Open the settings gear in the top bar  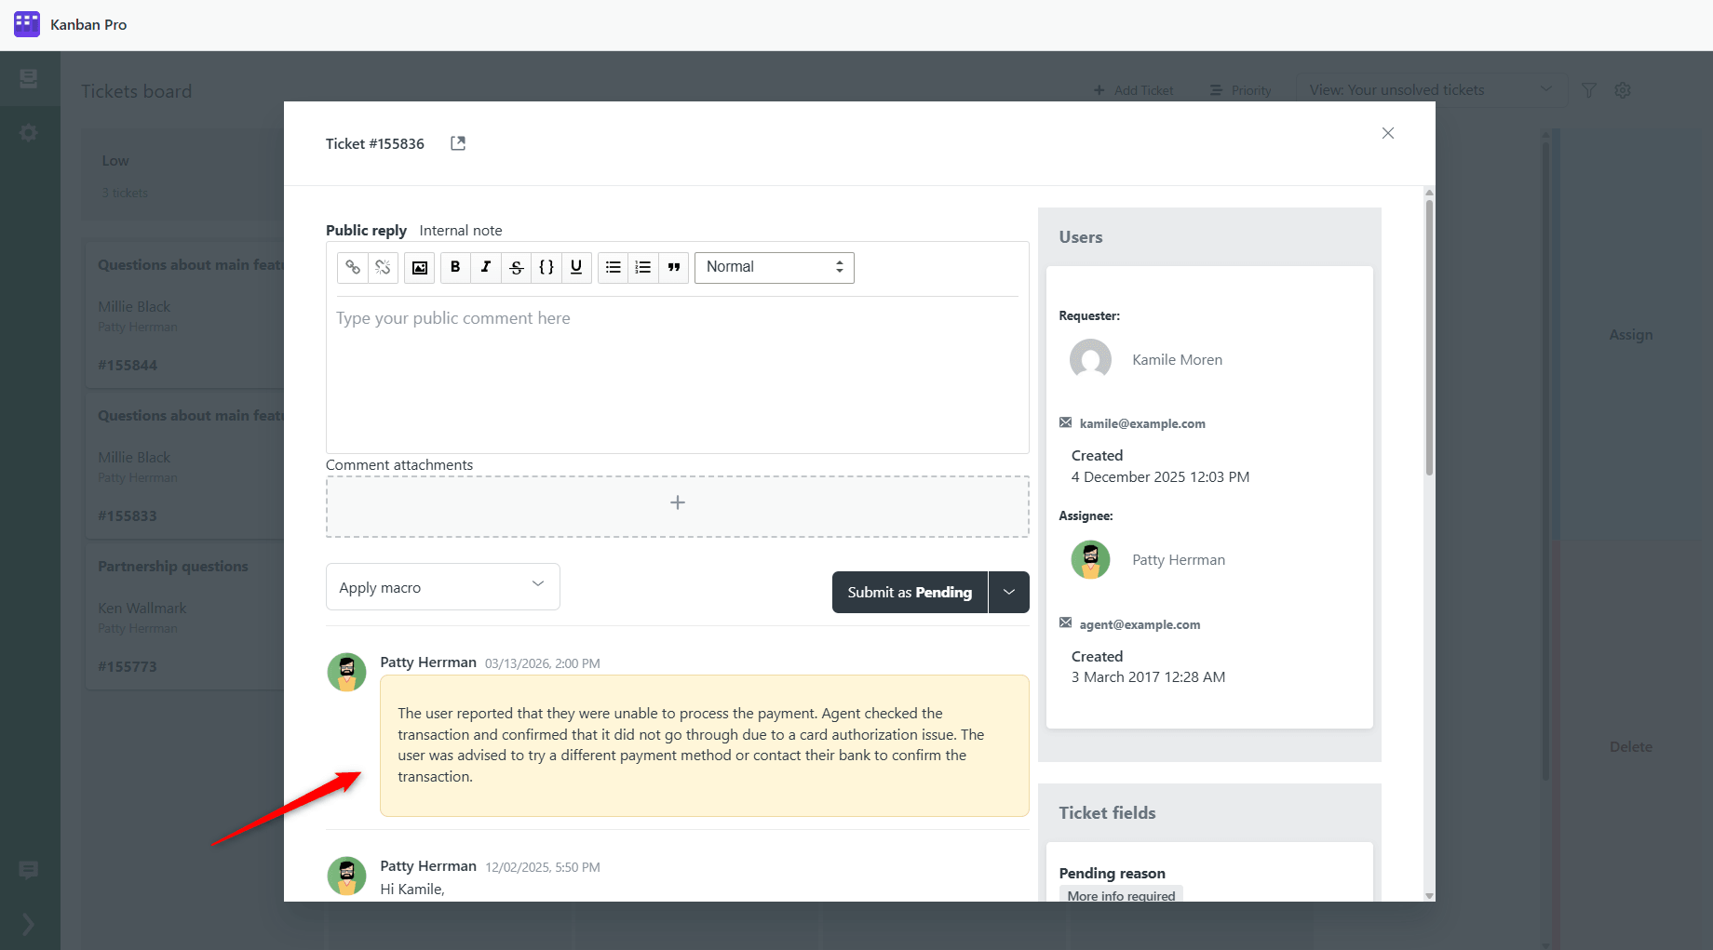coord(1623,89)
